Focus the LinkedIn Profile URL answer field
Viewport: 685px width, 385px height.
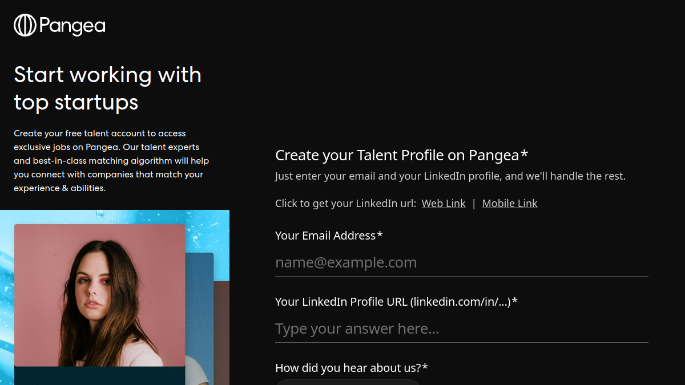[x=462, y=329]
